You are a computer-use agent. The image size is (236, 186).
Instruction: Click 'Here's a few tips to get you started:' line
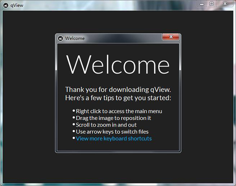(x=118, y=98)
